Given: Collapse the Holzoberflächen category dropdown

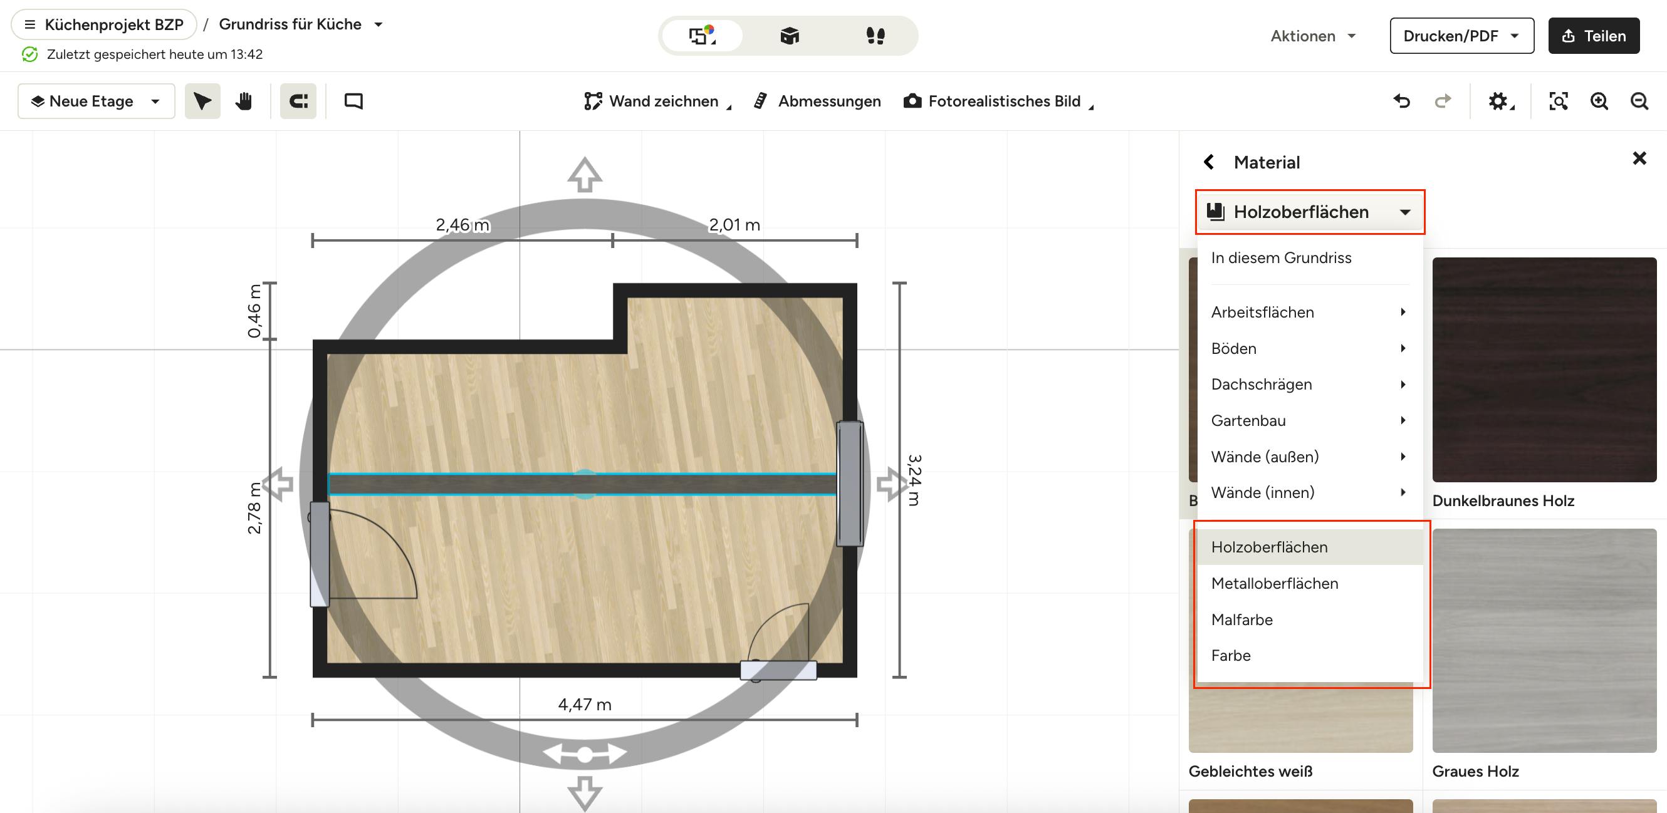Looking at the screenshot, I should (1310, 212).
